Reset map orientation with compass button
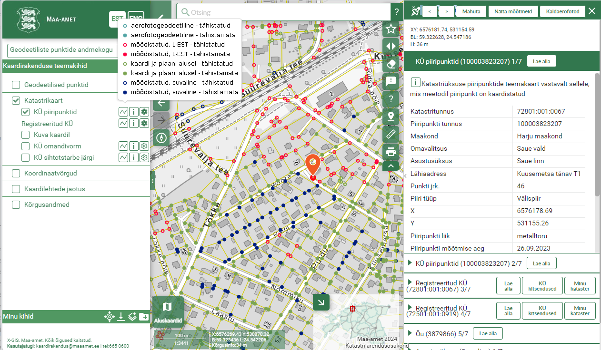Screen dimensions: 601x350 tap(161, 137)
